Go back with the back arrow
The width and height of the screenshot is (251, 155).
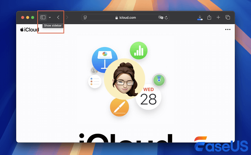(x=58, y=17)
